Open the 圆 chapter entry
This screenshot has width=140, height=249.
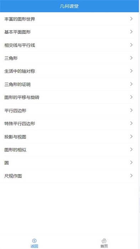(x=69, y=163)
